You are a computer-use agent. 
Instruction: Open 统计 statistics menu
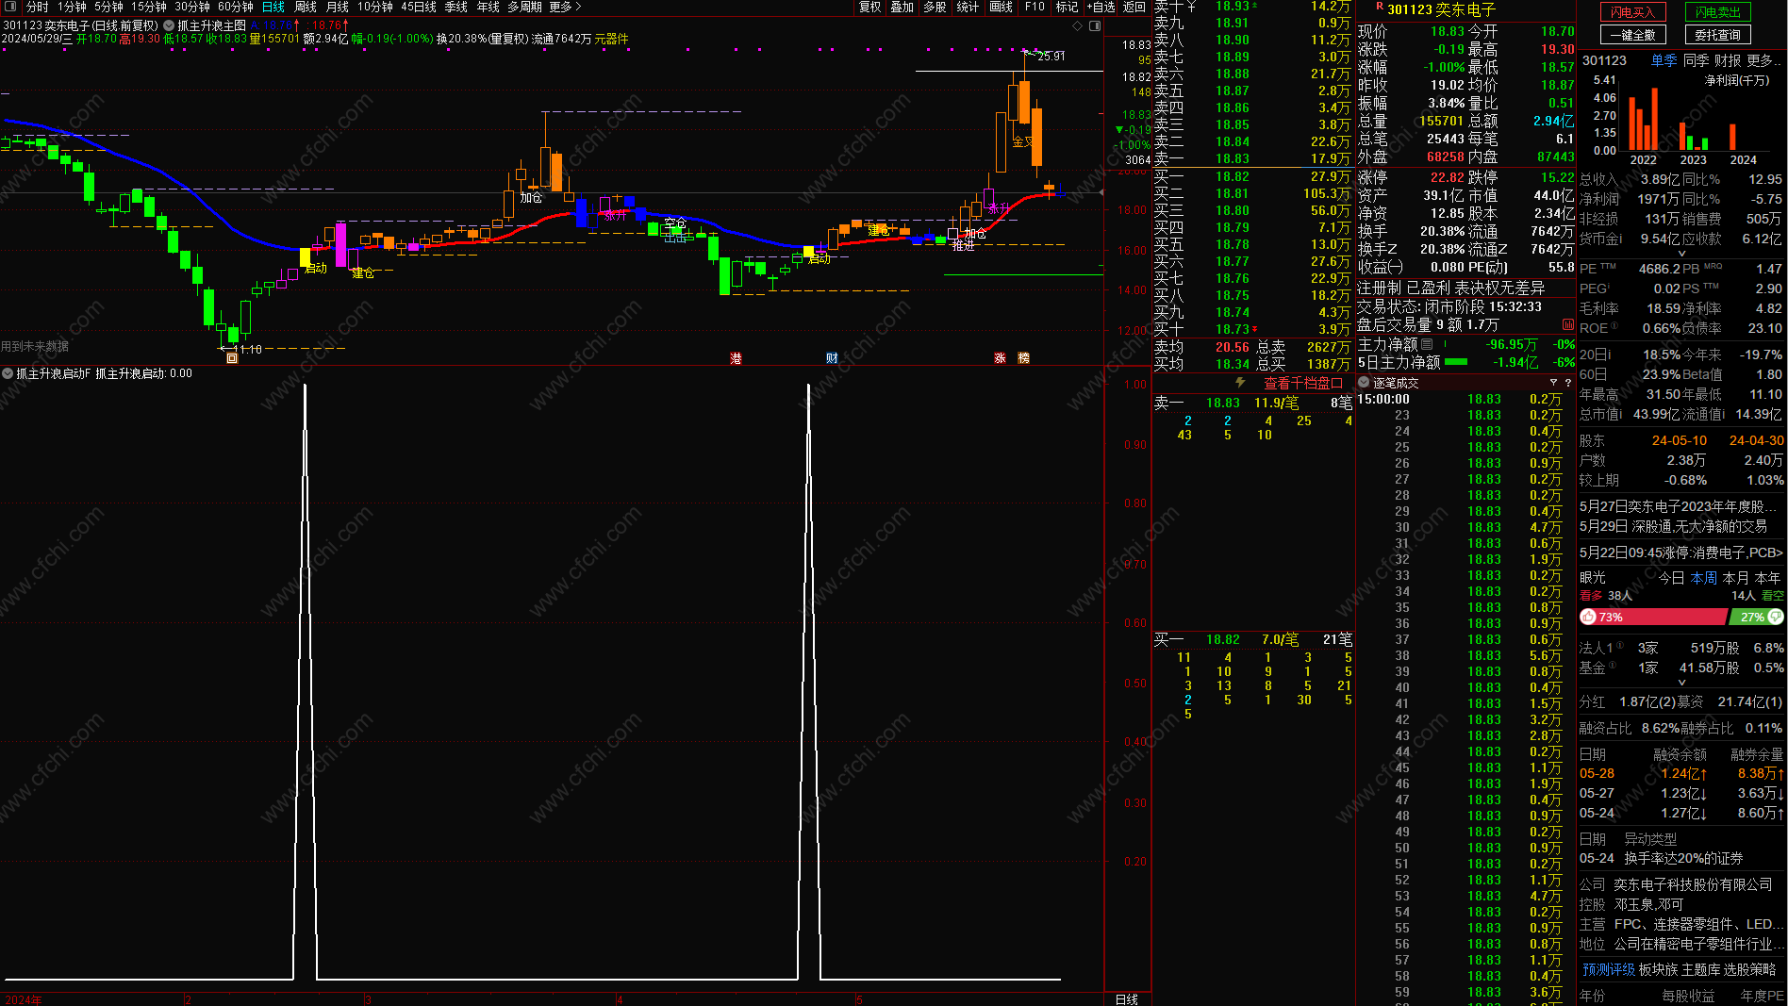tap(968, 7)
